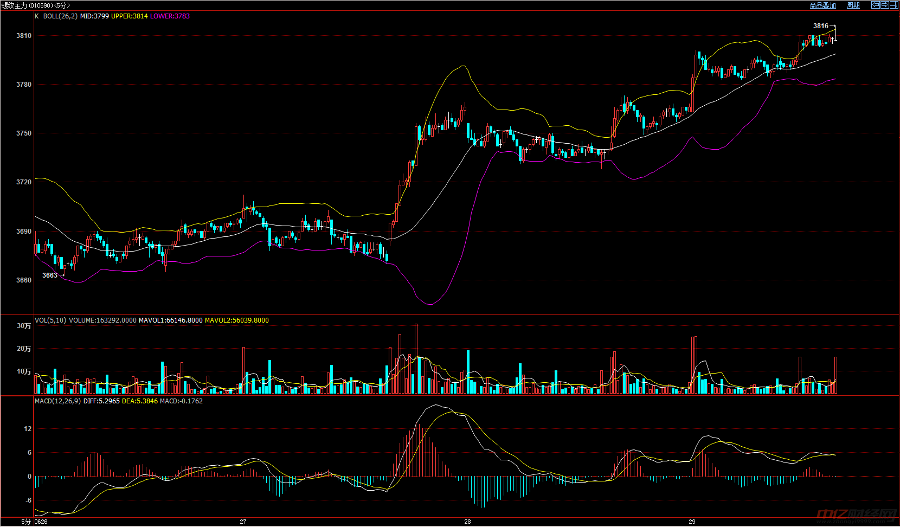
Task: Click the VOLUME:163292.0000 value
Action: (x=102, y=320)
